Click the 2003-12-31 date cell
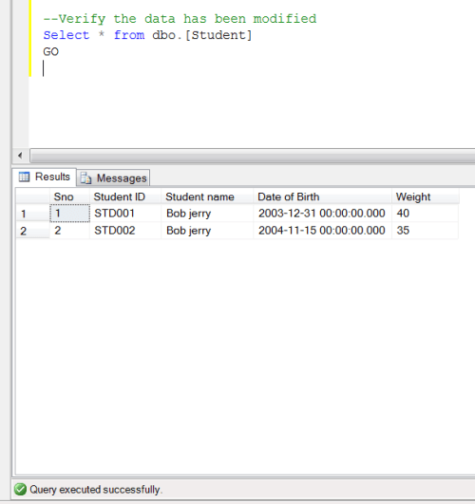 pos(322,214)
